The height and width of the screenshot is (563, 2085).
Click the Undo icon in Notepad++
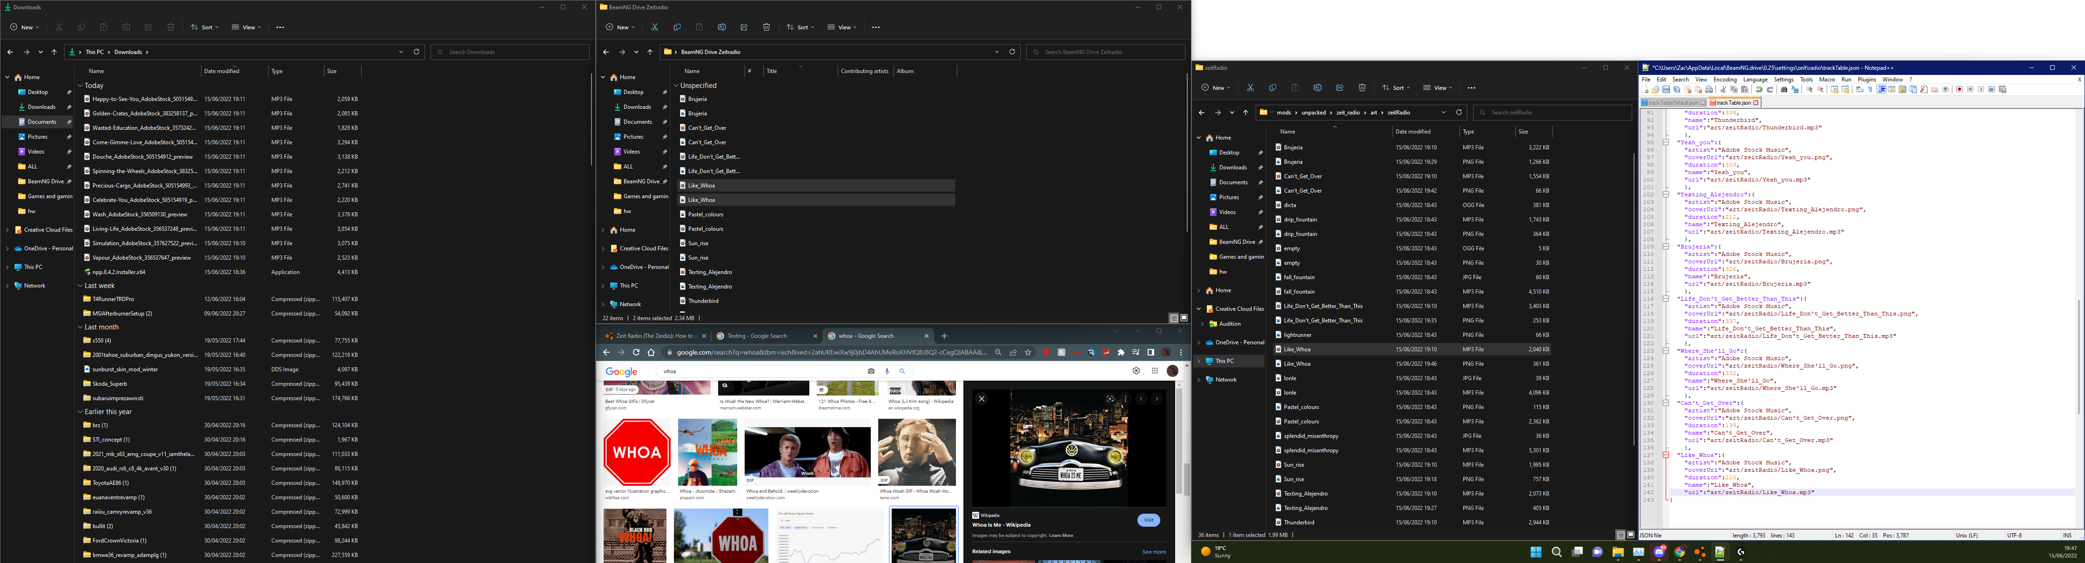pos(1759,90)
